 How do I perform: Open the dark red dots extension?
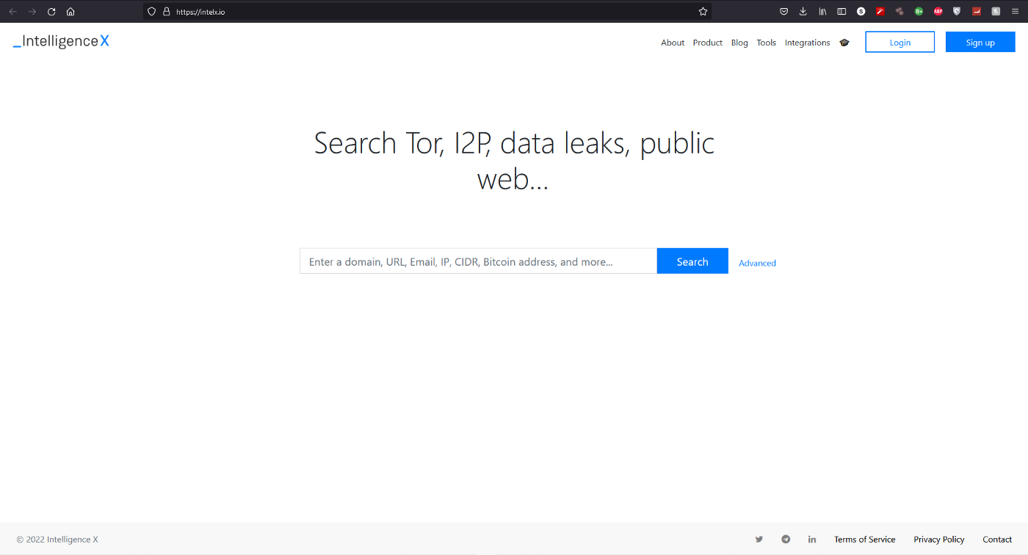[899, 12]
